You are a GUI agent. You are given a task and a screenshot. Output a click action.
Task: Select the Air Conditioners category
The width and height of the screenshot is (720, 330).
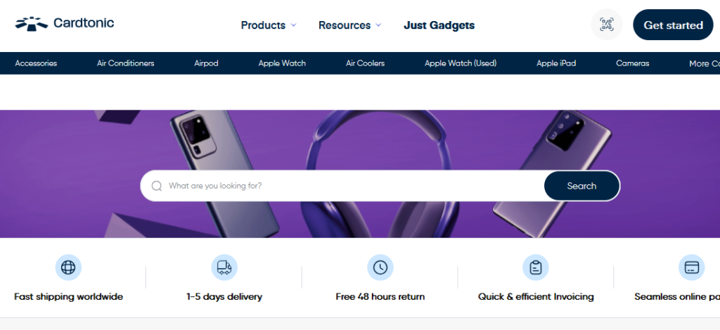coord(125,63)
